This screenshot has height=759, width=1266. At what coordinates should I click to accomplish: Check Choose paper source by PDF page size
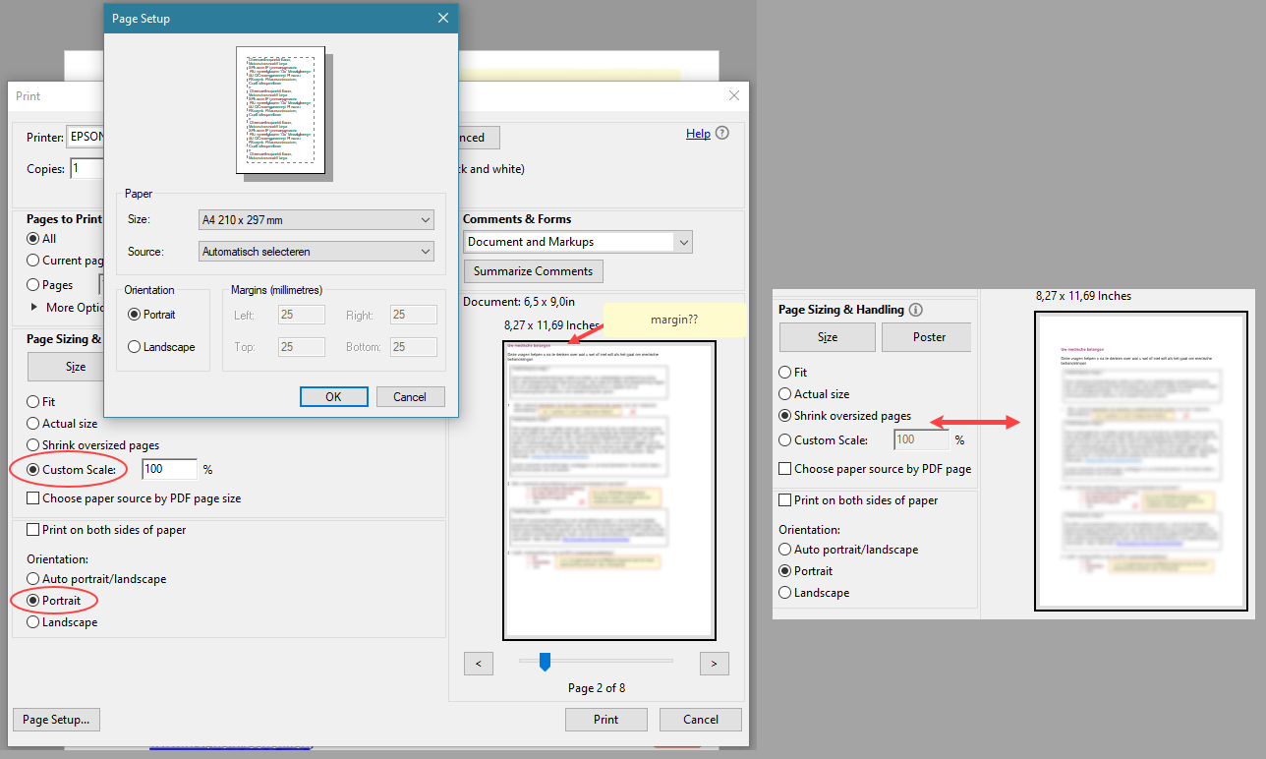(x=33, y=497)
